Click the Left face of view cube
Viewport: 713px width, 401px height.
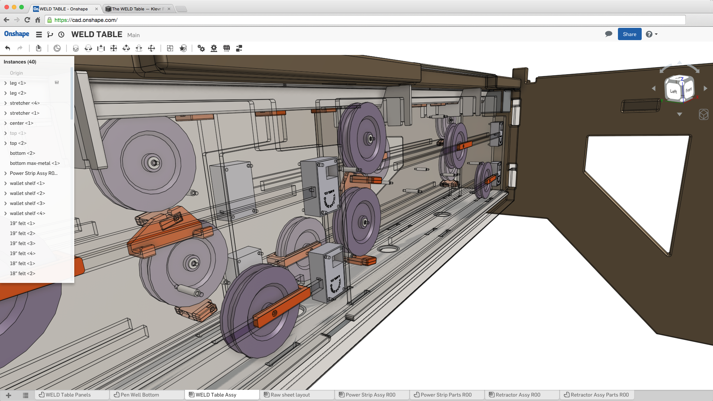tap(673, 91)
